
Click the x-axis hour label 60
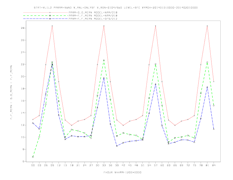coord(162,165)
